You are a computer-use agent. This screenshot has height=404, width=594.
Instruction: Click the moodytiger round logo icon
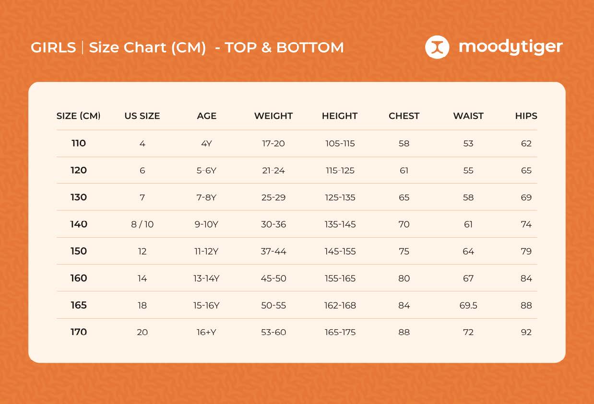click(x=437, y=47)
